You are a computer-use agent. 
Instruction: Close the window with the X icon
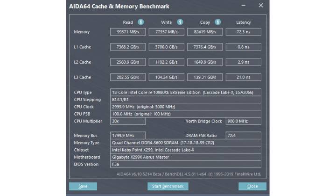[260, 5]
